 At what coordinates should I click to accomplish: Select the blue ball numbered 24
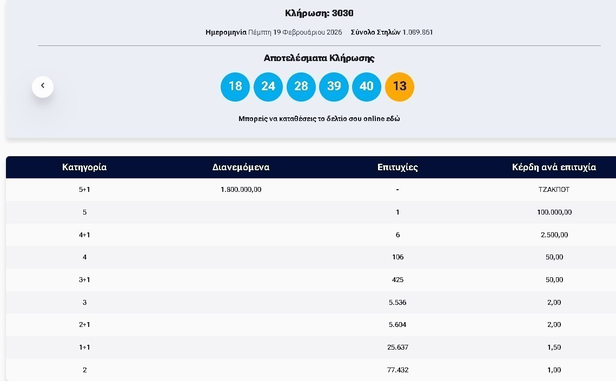[x=268, y=86]
